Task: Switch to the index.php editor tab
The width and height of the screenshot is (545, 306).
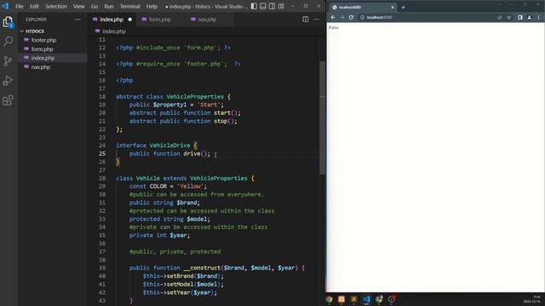Action: coord(112,20)
